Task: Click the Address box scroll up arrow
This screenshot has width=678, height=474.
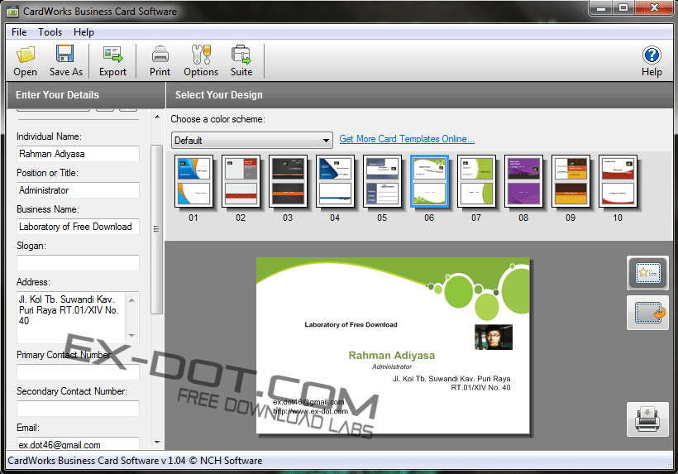Action: point(132,299)
